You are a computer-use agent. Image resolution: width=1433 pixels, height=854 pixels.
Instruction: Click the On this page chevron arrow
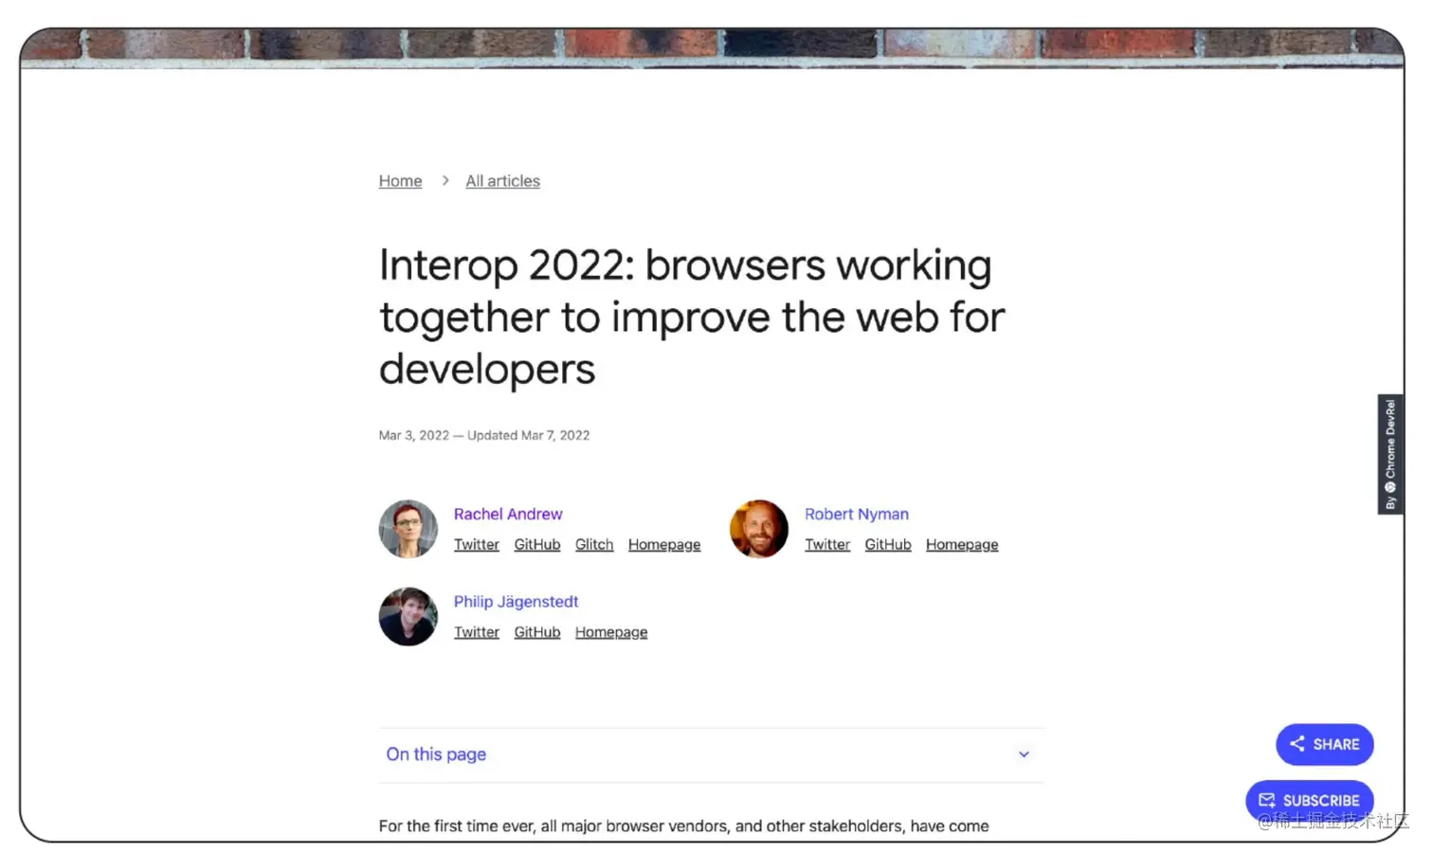coord(1024,754)
